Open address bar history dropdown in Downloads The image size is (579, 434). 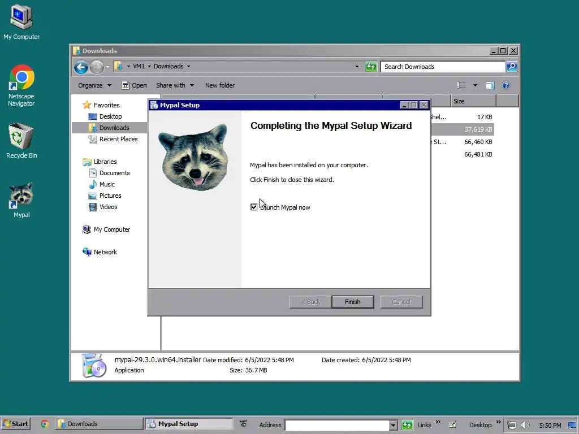tap(357, 67)
